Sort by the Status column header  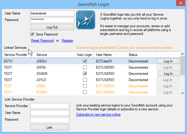click(133, 55)
